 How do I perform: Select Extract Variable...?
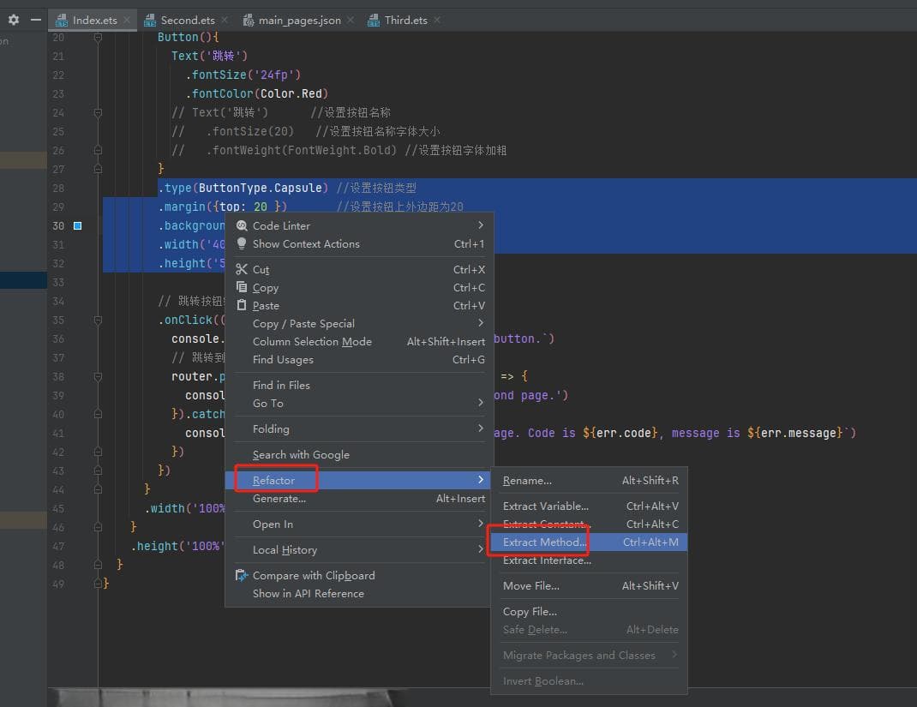pyautogui.click(x=589, y=506)
